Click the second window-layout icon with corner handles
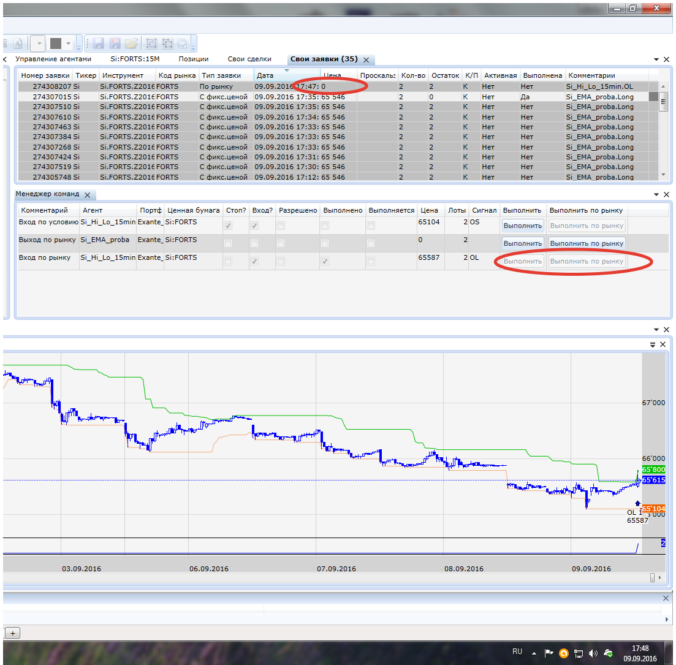 click(167, 43)
